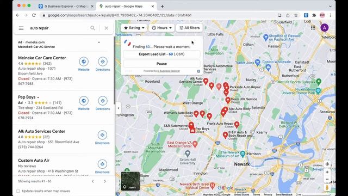Expand the Meineke ad options arrow

point(99,42)
